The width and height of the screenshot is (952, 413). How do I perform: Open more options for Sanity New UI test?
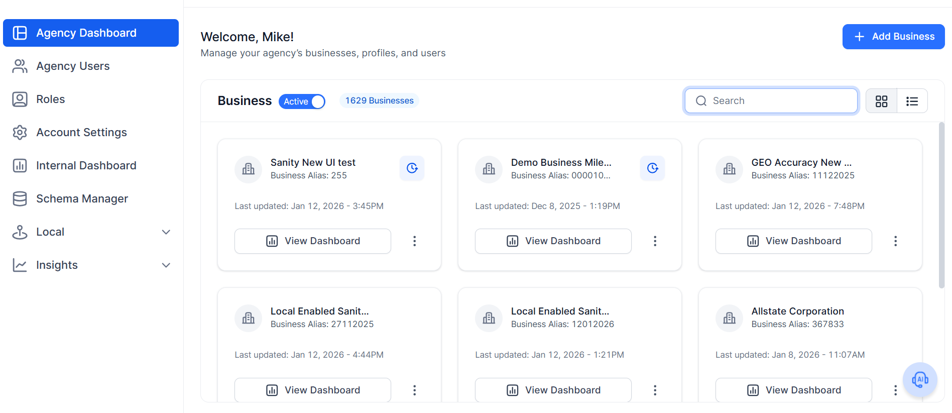[414, 241]
